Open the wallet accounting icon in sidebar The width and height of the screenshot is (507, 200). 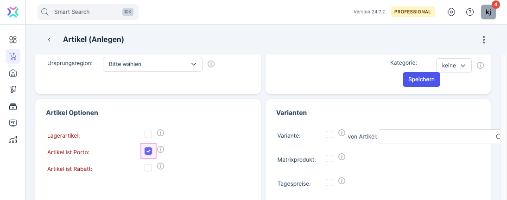(x=13, y=106)
